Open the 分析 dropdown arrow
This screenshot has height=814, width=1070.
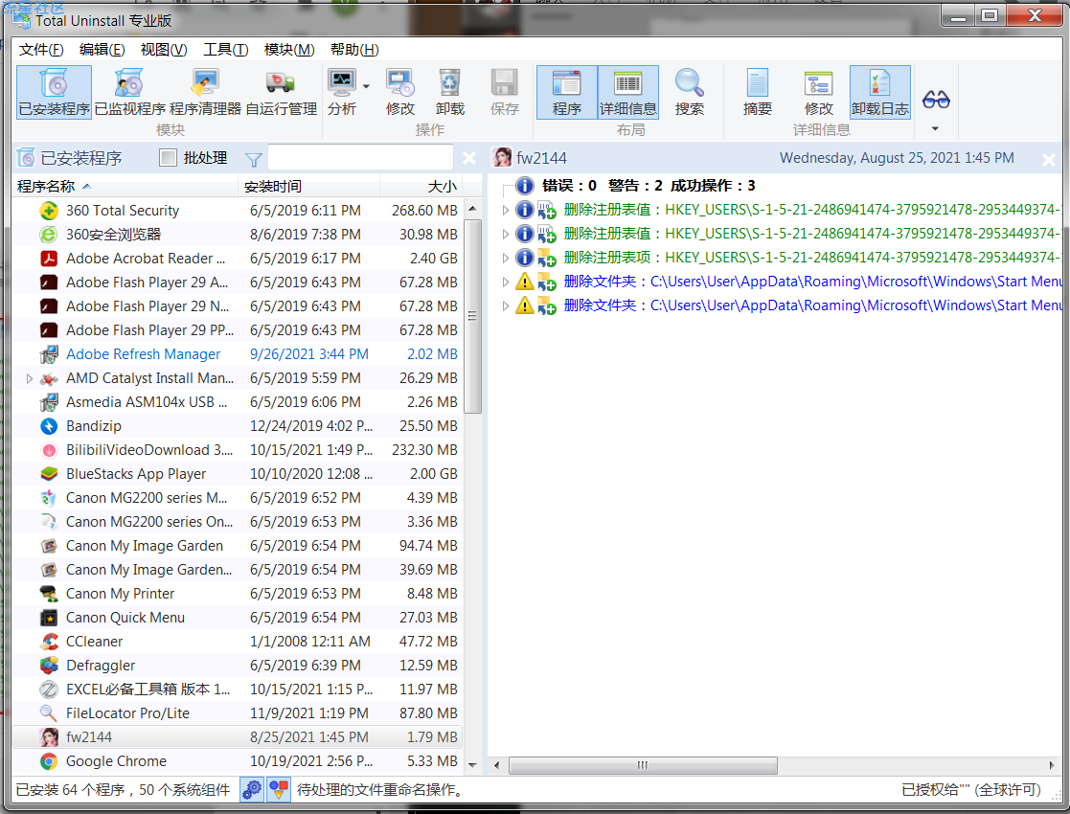(x=366, y=86)
